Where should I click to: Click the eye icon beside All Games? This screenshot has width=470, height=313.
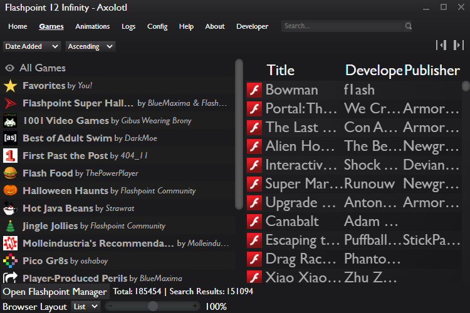click(10, 68)
